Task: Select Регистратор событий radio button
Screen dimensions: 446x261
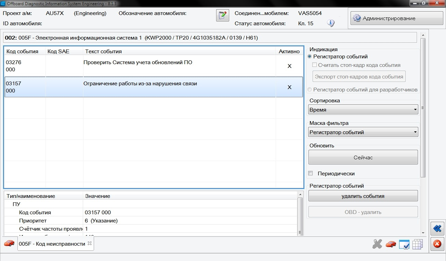Action: 310,57
